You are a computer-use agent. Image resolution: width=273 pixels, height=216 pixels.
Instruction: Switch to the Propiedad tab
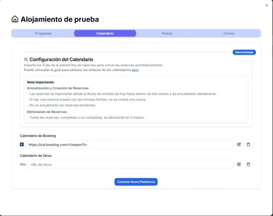43,33
